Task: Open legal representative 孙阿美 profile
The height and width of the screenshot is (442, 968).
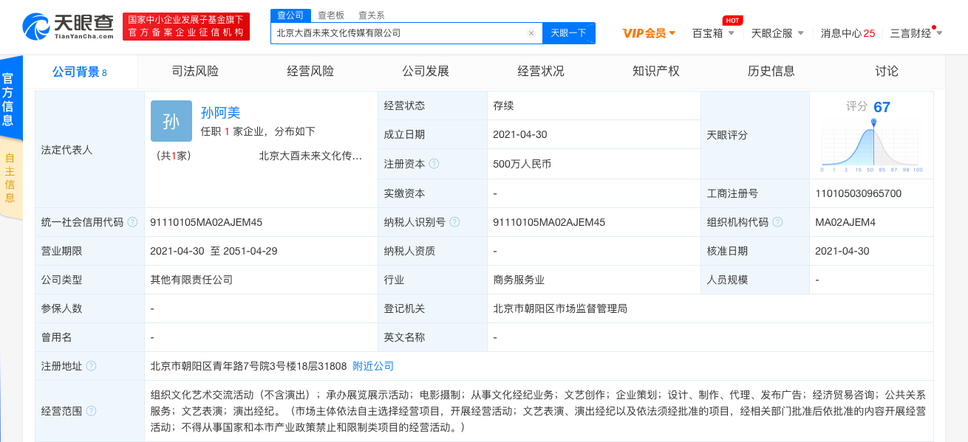Action: click(x=221, y=113)
